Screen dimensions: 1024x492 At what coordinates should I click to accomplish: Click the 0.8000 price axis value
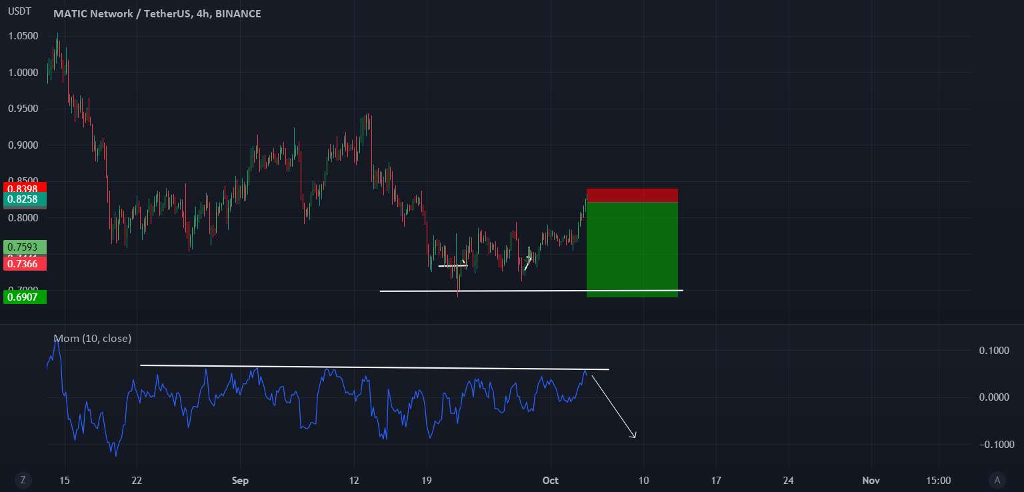[x=23, y=218]
